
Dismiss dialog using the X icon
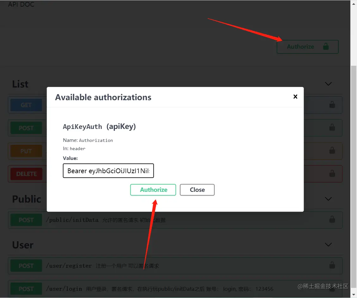(x=295, y=97)
